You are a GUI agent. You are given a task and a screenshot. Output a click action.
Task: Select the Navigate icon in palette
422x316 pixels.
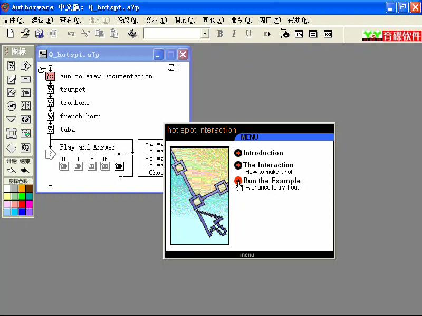tap(11, 119)
